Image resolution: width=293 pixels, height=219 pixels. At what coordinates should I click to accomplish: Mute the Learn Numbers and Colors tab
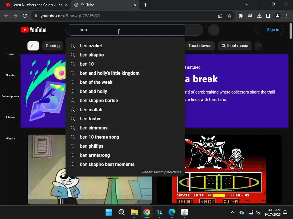pos(60,5)
